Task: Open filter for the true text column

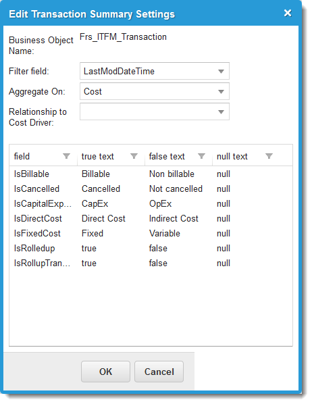Action: tap(134, 156)
